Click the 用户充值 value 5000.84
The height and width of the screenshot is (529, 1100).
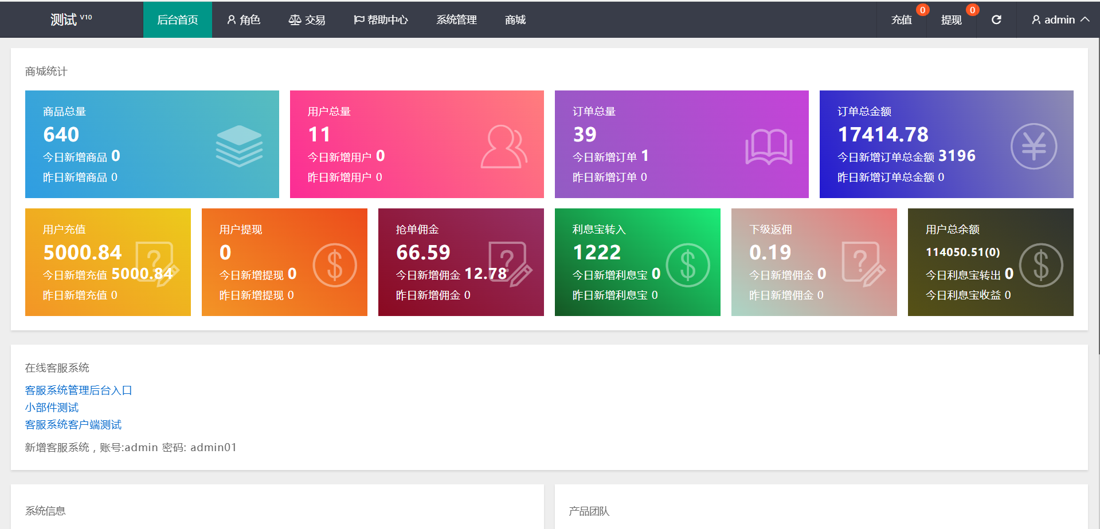point(83,252)
